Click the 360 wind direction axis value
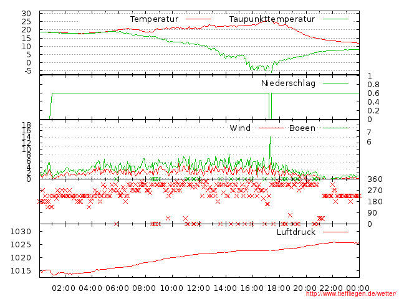This screenshot has height=299, width=399. tap(375, 179)
